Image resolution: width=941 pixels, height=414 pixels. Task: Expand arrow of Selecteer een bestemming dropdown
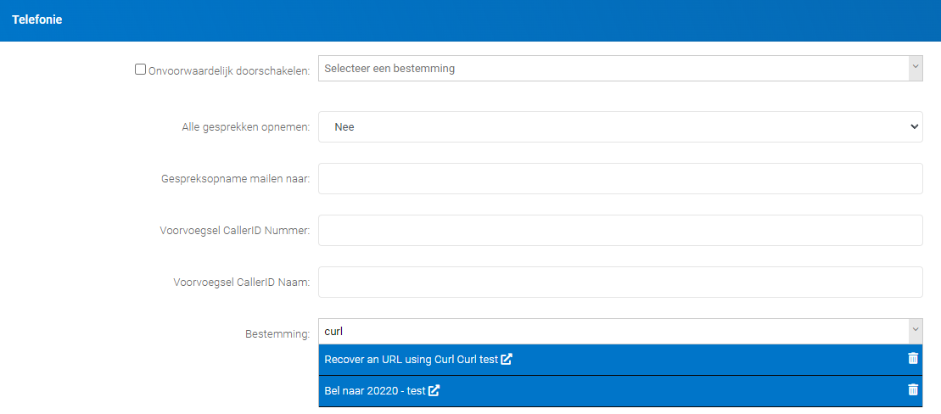[915, 68]
